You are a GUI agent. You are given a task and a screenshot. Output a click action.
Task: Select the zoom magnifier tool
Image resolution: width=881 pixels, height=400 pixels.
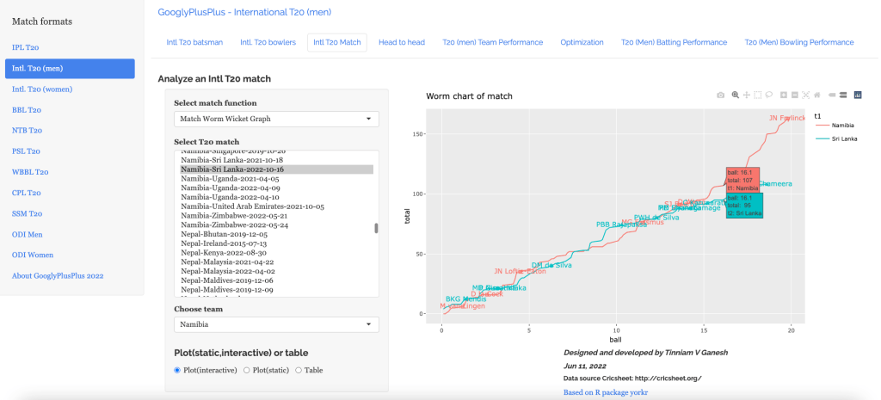tap(735, 95)
